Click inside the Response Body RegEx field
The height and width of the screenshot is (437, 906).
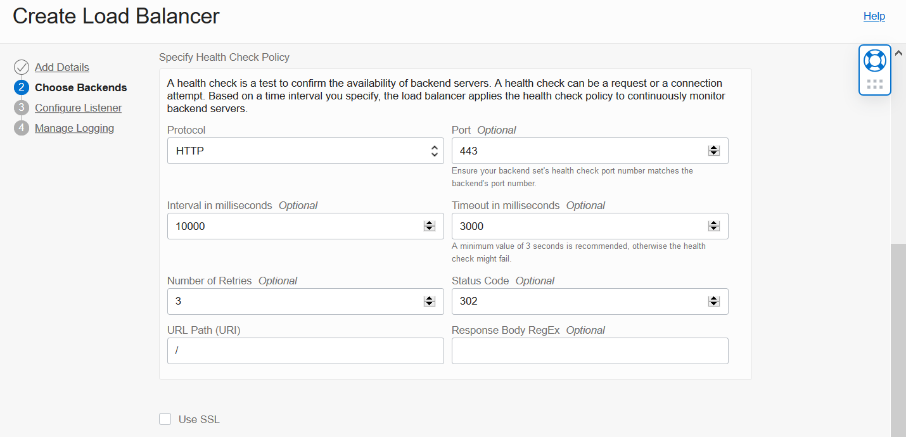click(x=590, y=351)
